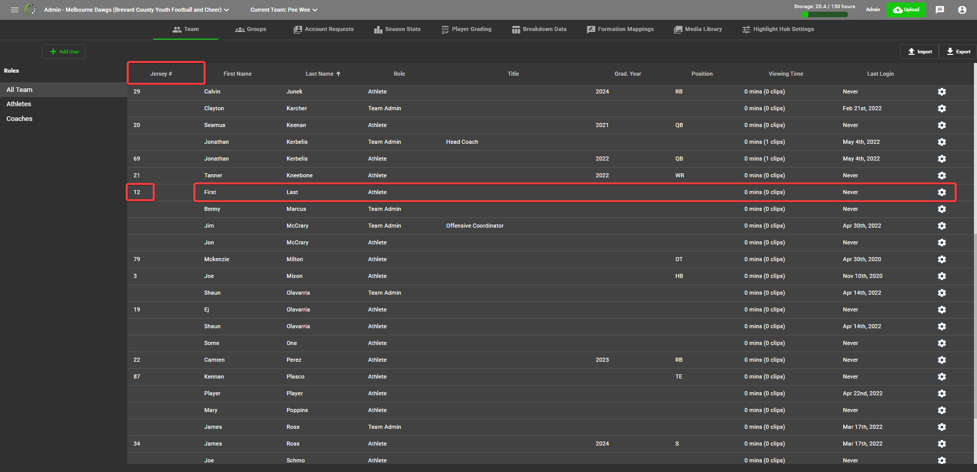This screenshot has width=977, height=472.
Task: Open the hamburger navigation menu
Action: click(14, 10)
